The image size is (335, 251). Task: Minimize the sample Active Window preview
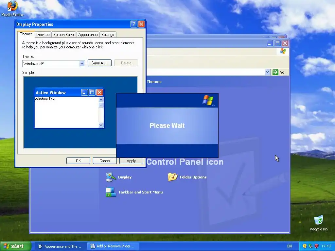[x=84, y=92]
